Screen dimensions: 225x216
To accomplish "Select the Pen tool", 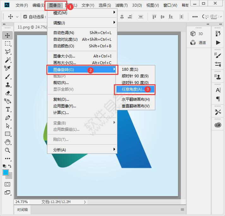I will point(8,117).
